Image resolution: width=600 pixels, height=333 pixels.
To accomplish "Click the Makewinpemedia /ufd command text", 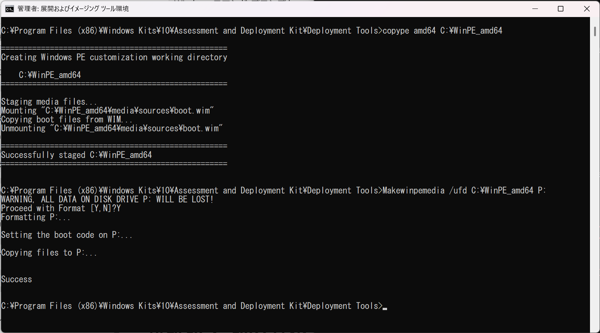I will point(464,191).
